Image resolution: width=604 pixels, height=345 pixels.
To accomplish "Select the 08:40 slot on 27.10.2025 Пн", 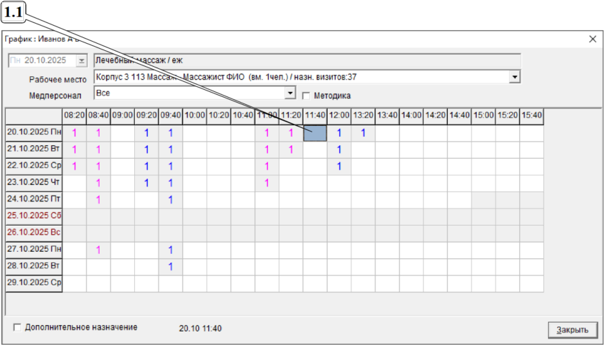I will pyautogui.click(x=98, y=250).
